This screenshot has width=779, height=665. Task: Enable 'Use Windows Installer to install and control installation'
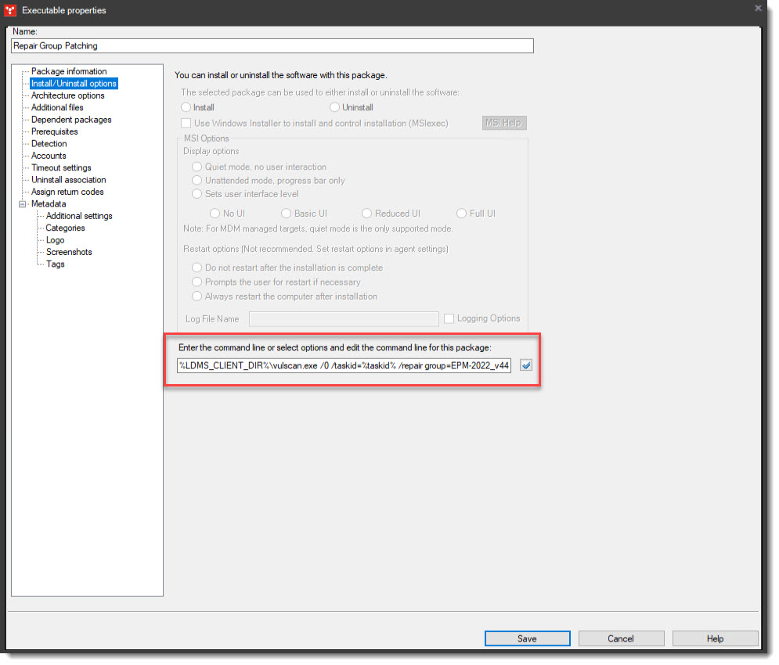point(187,123)
